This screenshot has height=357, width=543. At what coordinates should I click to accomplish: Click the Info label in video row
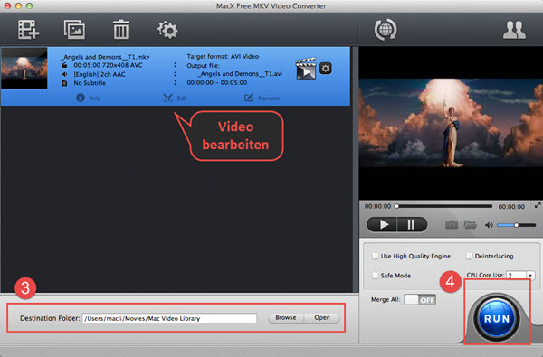(95, 99)
